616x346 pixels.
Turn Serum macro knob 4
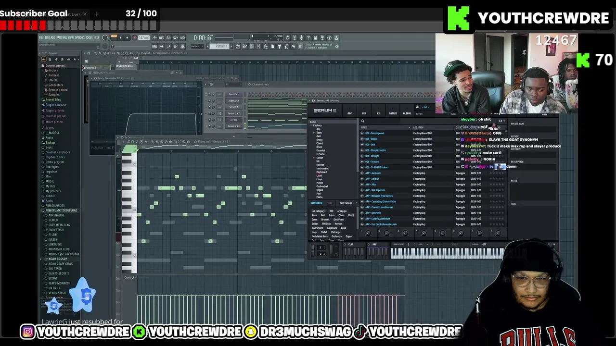pos(423,233)
